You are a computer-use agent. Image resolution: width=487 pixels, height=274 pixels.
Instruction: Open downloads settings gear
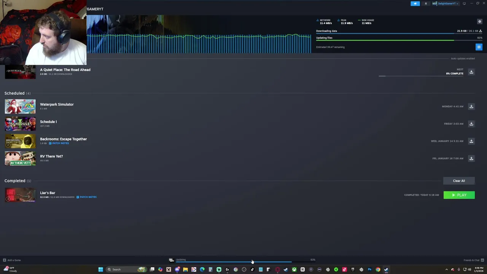click(x=479, y=22)
